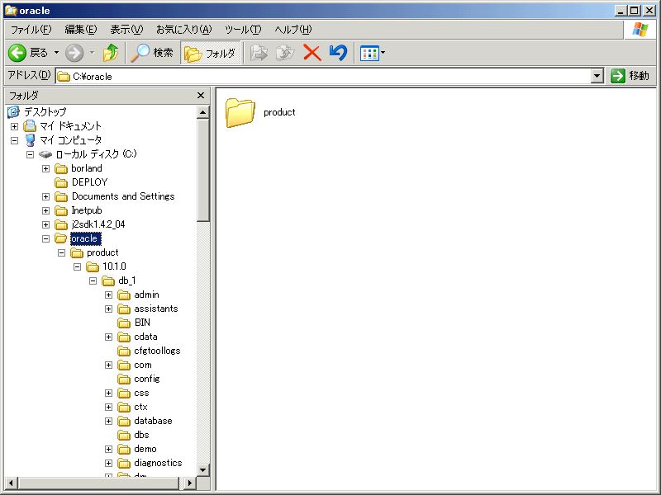The width and height of the screenshot is (661, 495).
Task: Close the Folders side panel
Action: point(201,96)
